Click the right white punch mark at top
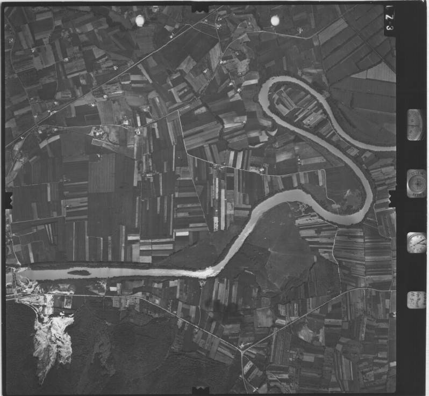This screenshot has width=429, height=396. point(275,20)
